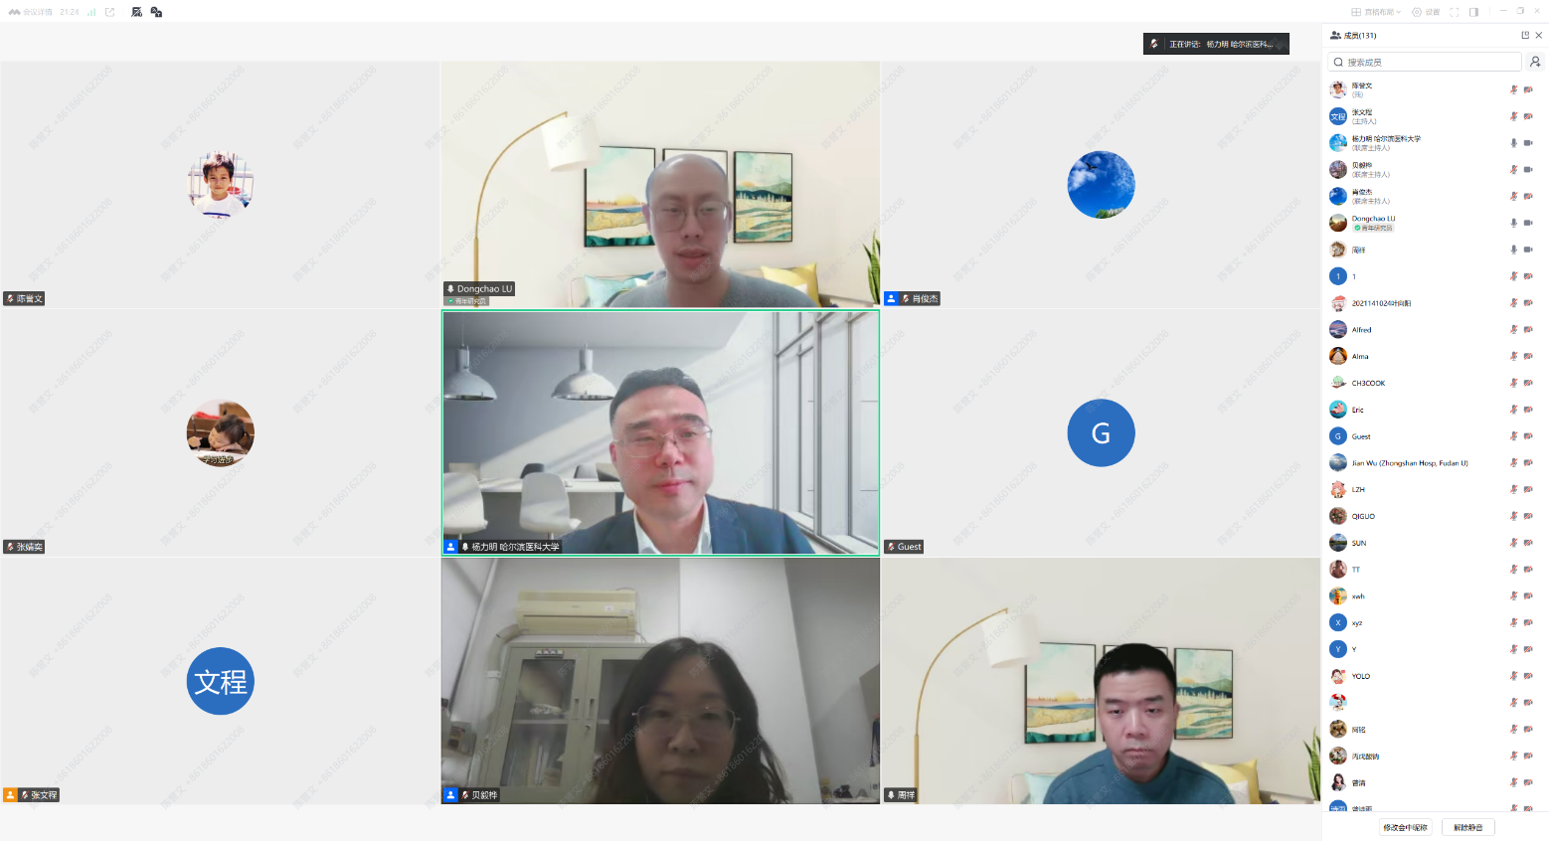Click the share/pop-out icon beside signal bars
This screenshot has width=1549, height=841.
[109, 12]
